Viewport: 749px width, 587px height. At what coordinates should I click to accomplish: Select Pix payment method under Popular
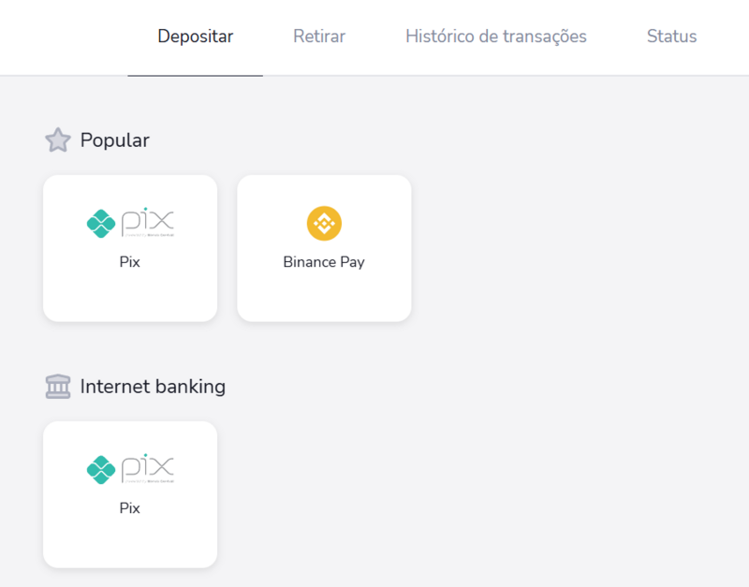tap(129, 248)
